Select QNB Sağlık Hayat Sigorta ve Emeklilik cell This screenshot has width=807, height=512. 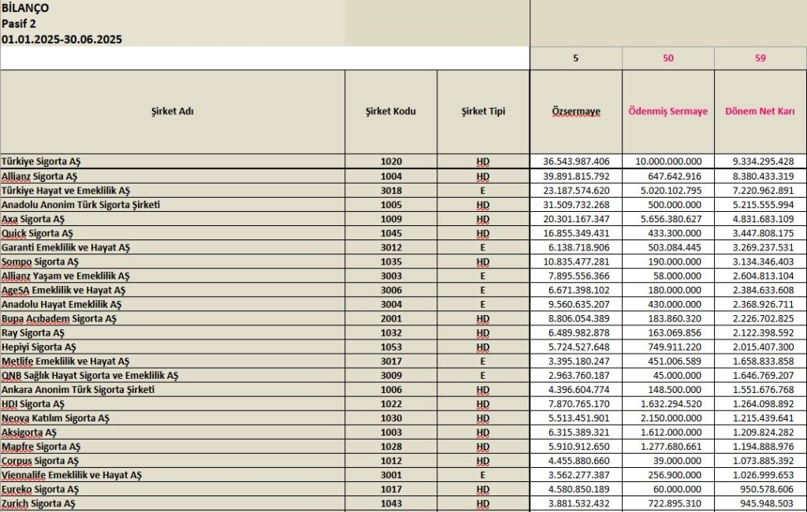(x=173, y=376)
